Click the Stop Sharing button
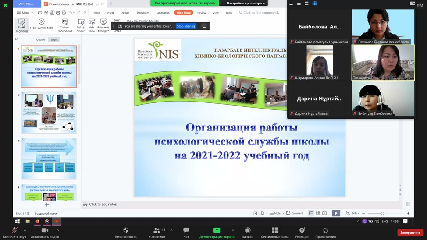The height and width of the screenshot is (240, 427). [x=185, y=26]
